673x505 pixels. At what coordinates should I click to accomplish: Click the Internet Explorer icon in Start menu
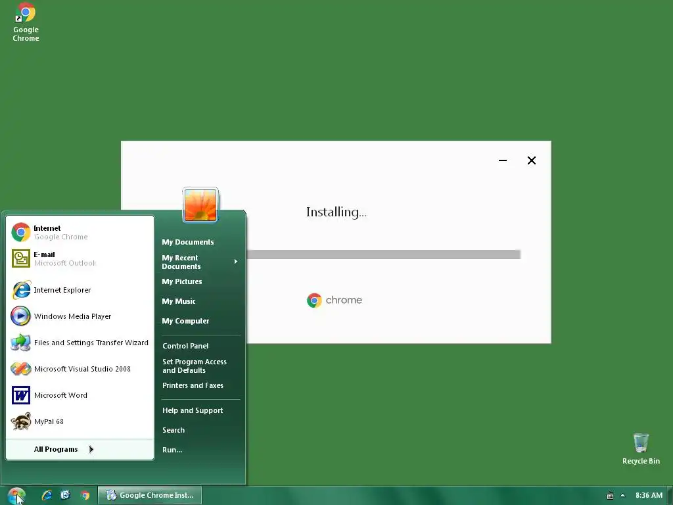[x=21, y=290]
